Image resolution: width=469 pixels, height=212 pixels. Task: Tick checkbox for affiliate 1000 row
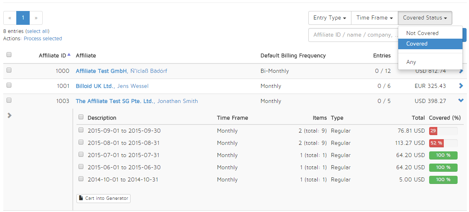tap(9, 70)
